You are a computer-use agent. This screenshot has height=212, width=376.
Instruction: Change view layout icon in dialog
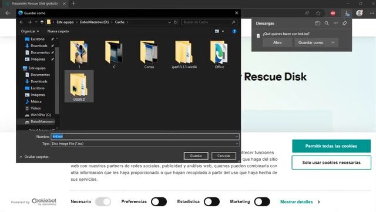(x=217, y=31)
